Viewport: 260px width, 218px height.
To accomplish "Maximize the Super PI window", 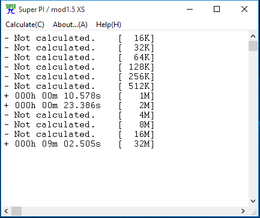I will tap(217, 9).
